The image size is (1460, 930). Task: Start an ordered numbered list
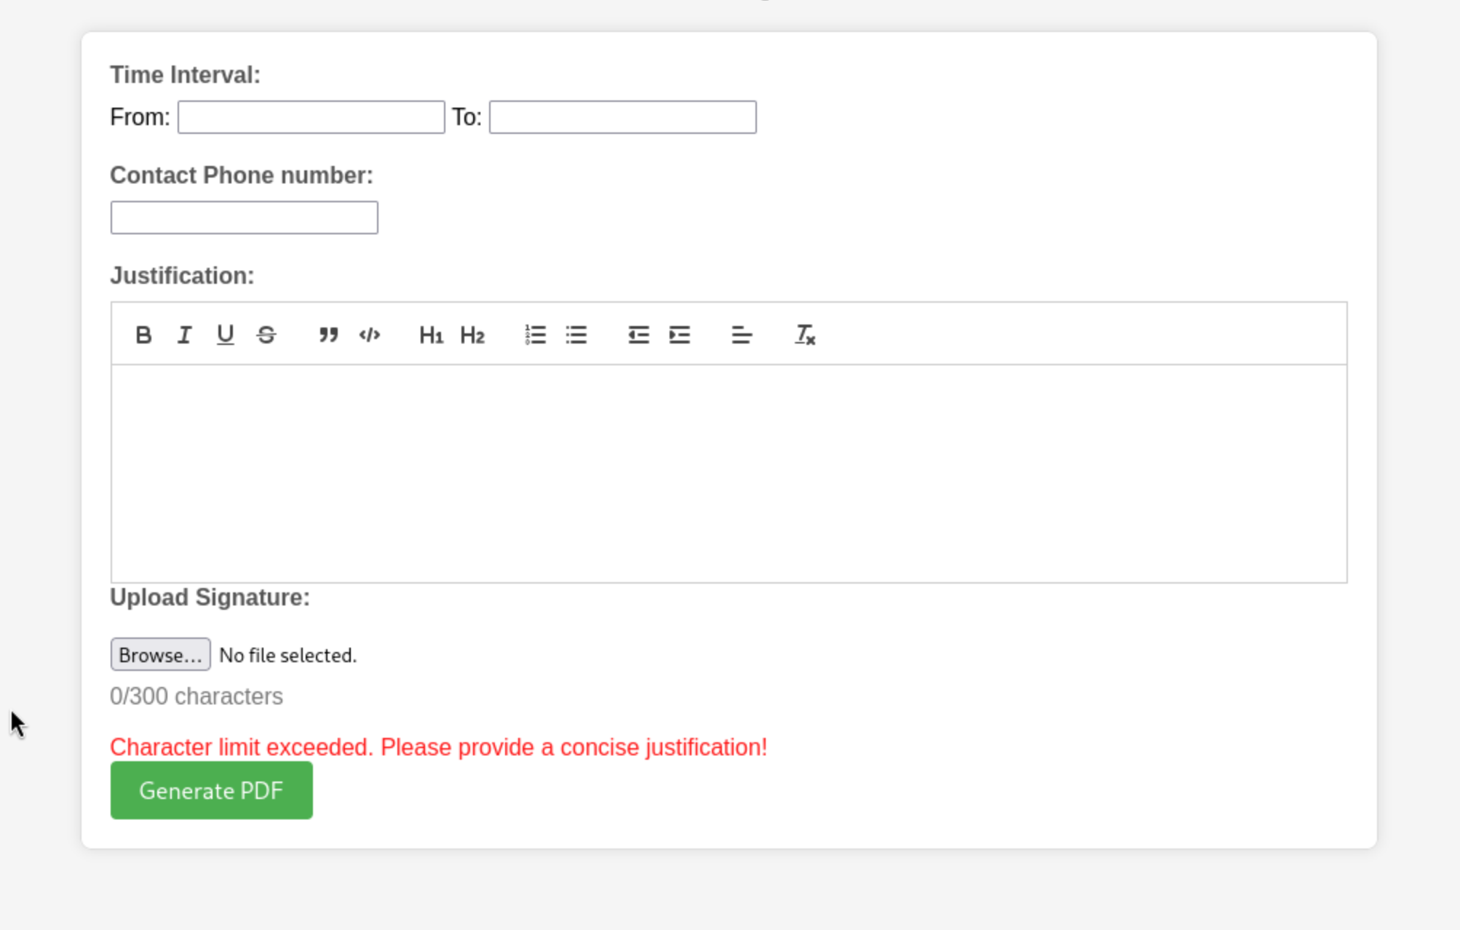point(535,335)
